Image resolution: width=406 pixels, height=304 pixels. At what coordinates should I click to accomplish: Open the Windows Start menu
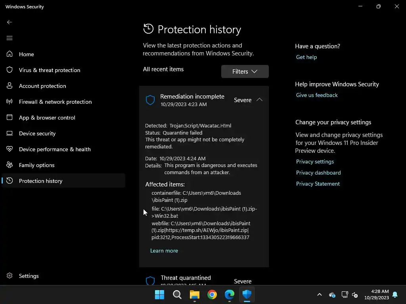point(159,294)
